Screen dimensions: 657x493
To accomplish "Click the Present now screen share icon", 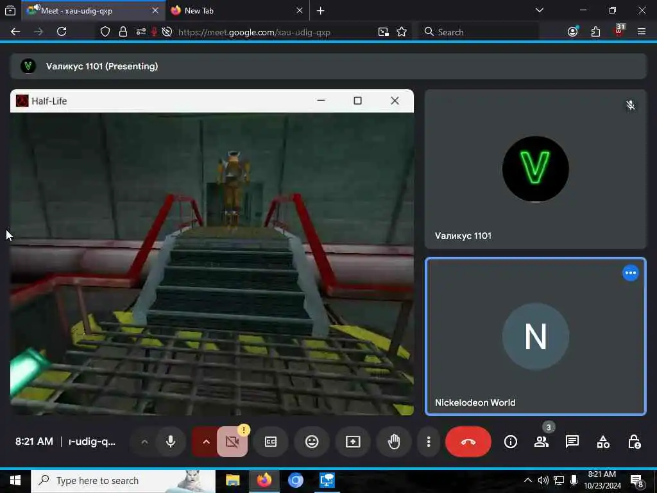I will [x=353, y=442].
